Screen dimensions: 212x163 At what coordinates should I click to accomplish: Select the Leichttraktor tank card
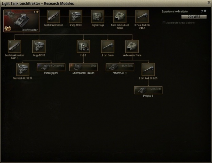click(21, 21)
